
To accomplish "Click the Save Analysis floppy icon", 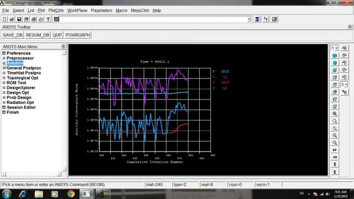I will 19,19.
